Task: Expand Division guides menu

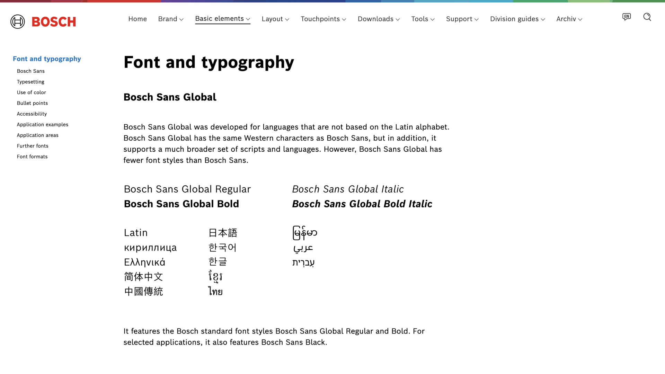Action: [517, 19]
